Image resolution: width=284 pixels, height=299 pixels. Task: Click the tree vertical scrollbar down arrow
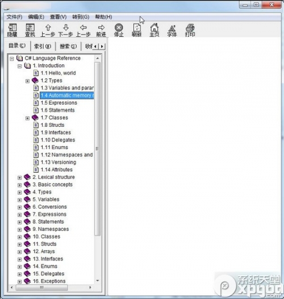[98, 281]
